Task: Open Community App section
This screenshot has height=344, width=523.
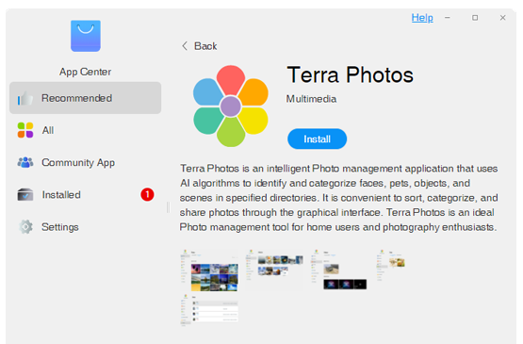Action: (86, 162)
